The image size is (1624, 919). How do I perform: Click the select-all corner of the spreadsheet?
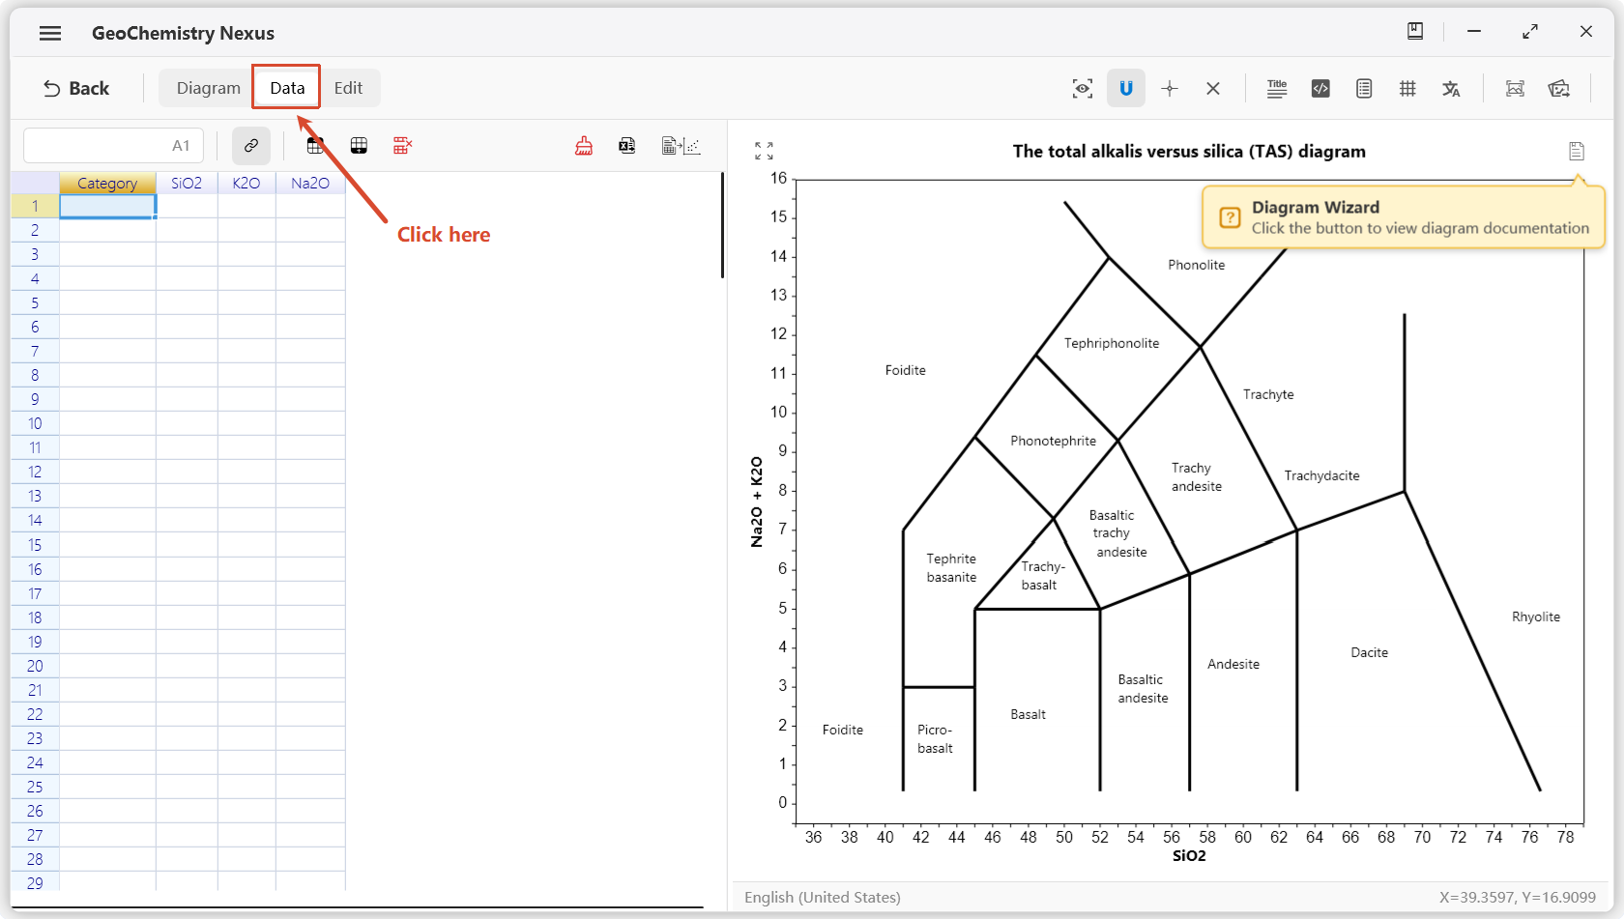pyautogui.click(x=35, y=183)
